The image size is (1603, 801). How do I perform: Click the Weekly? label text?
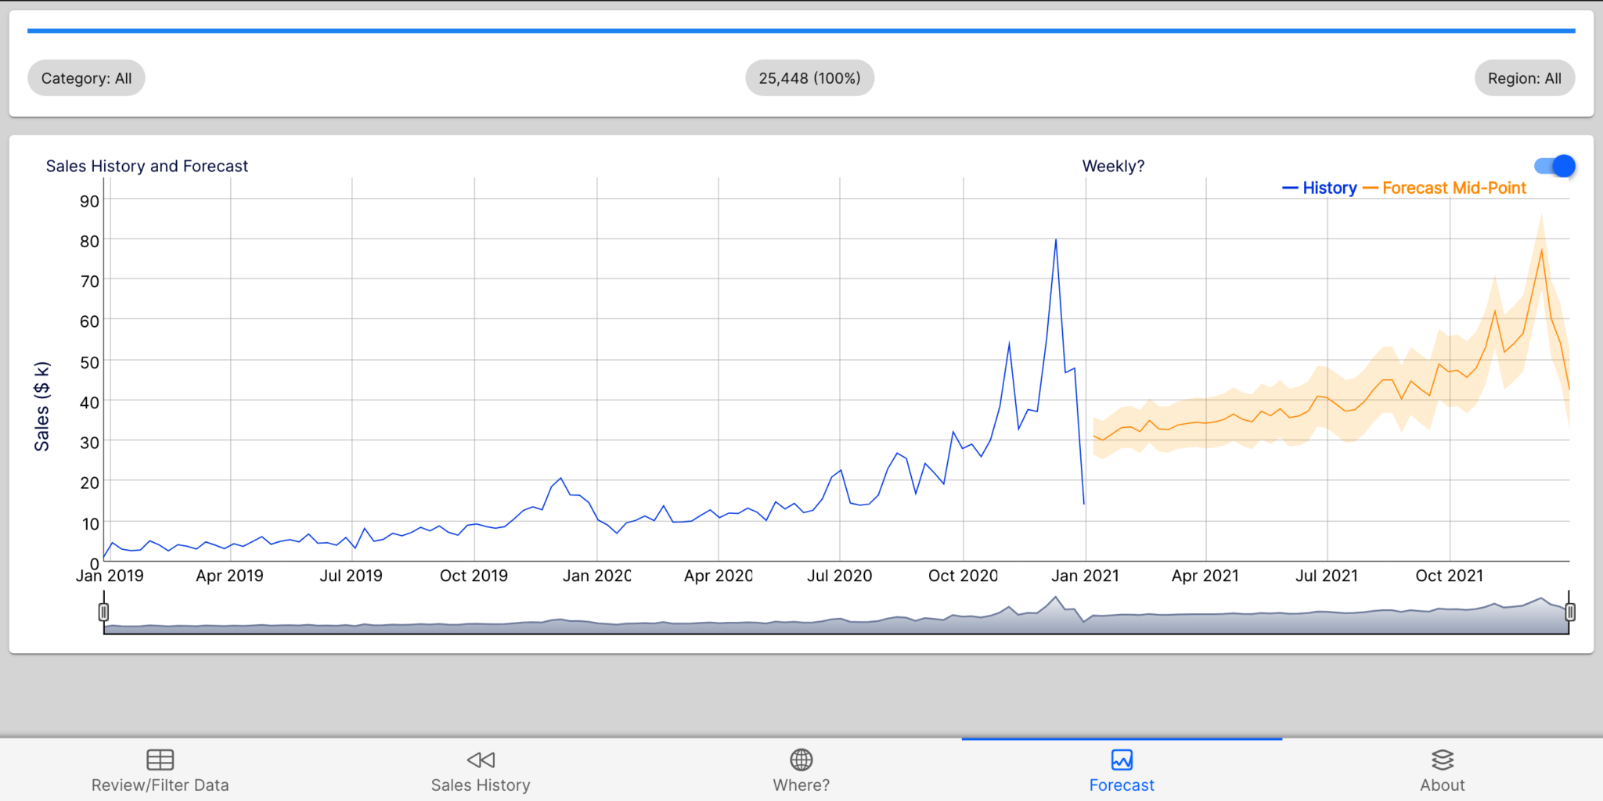click(1112, 166)
